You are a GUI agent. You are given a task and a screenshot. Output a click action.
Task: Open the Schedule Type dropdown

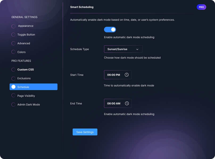tap(123, 49)
